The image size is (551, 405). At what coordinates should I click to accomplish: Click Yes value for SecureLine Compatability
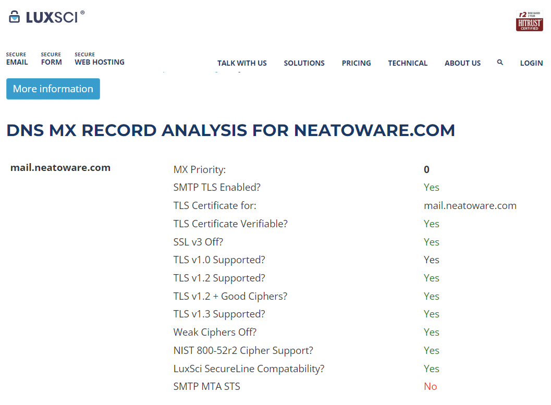coord(431,369)
